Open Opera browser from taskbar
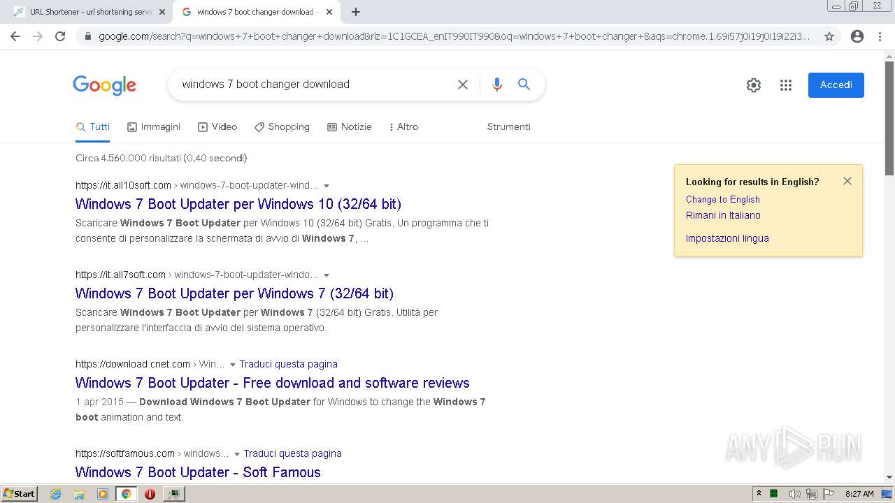Image resolution: width=895 pixels, height=503 pixels. pyautogui.click(x=150, y=494)
